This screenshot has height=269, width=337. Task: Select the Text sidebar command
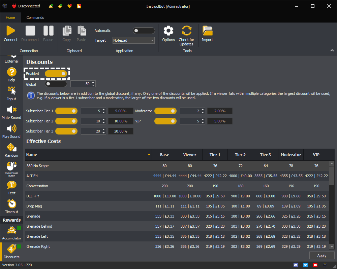pyautogui.click(x=11, y=188)
